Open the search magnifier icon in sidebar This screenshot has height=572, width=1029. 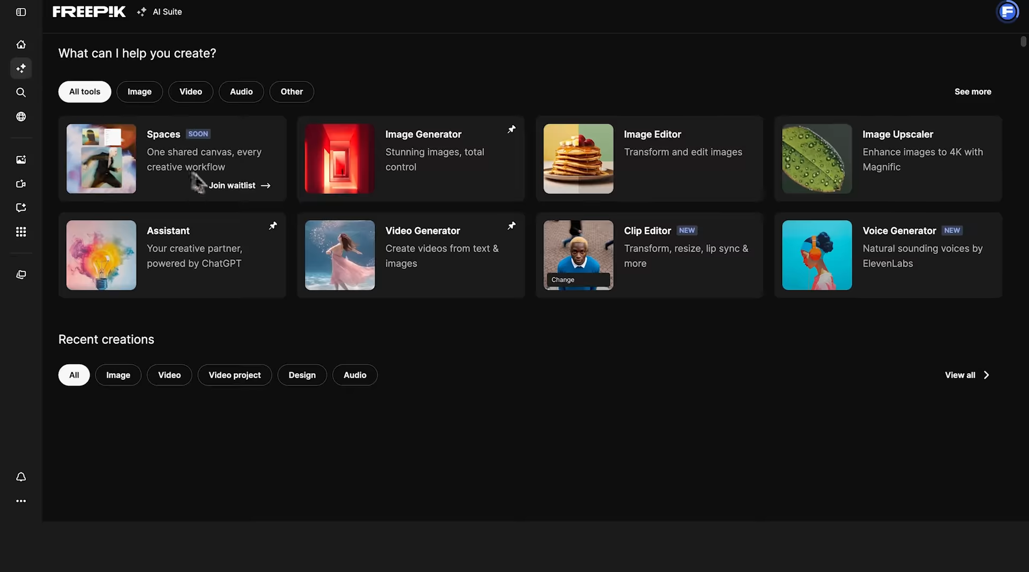coord(21,92)
